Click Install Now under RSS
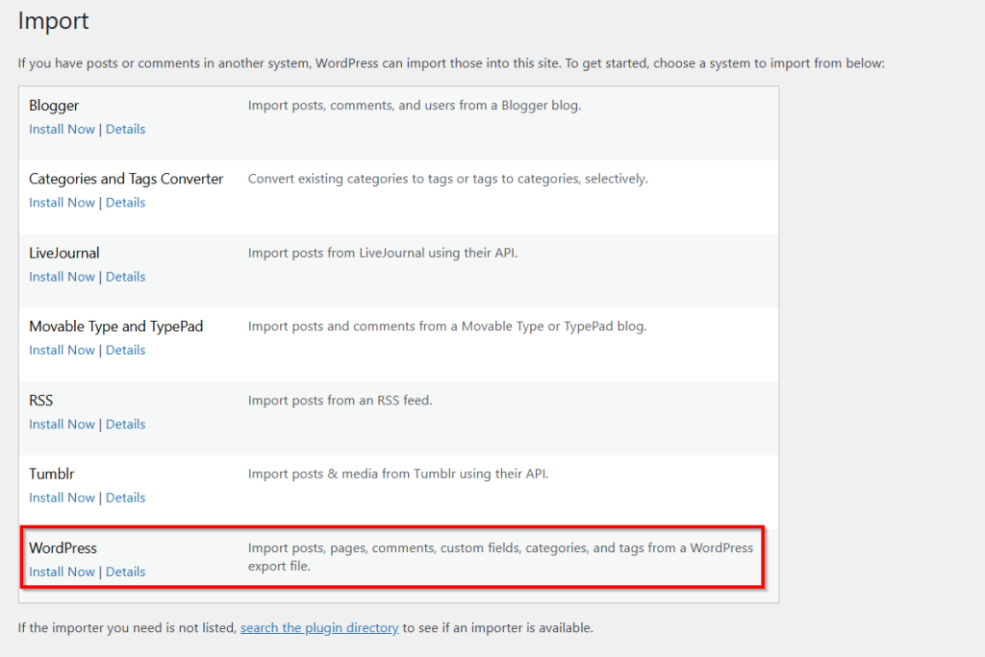Image resolution: width=985 pixels, height=657 pixels. pyautogui.click(x=62, y=425)
